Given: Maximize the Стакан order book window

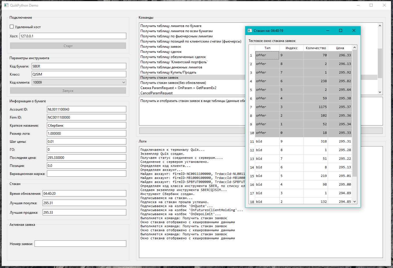Looking at the screenshot, I should [x=341, y=31].
